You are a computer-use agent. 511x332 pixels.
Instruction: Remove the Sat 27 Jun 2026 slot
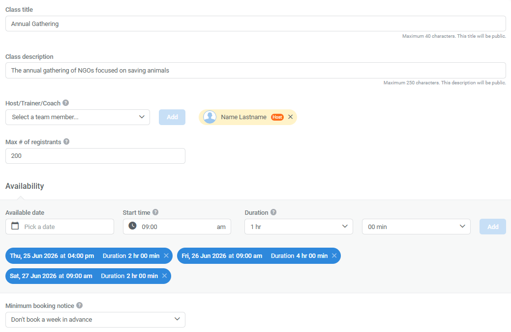[x=164, y=276]
